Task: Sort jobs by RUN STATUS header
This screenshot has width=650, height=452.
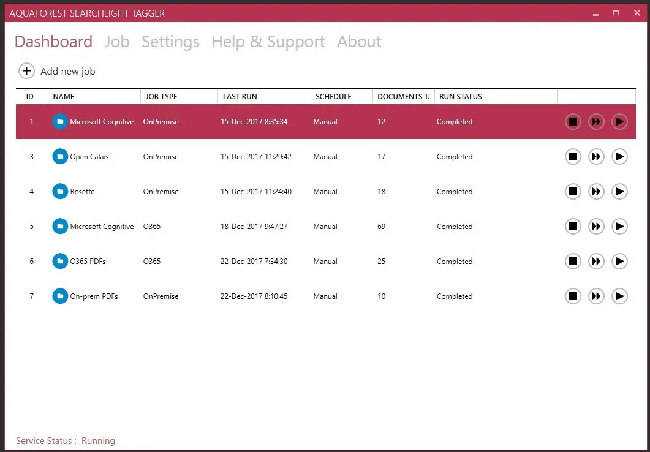Action: 461,97
